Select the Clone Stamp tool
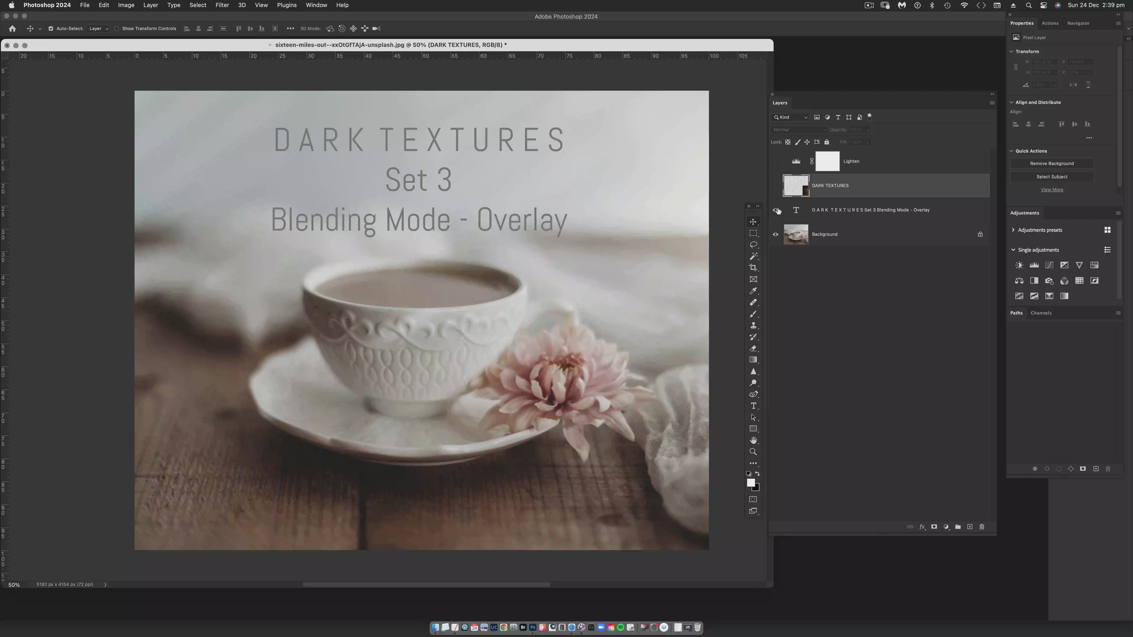This screenshot has height=637, width=1133. coord(754,325)
